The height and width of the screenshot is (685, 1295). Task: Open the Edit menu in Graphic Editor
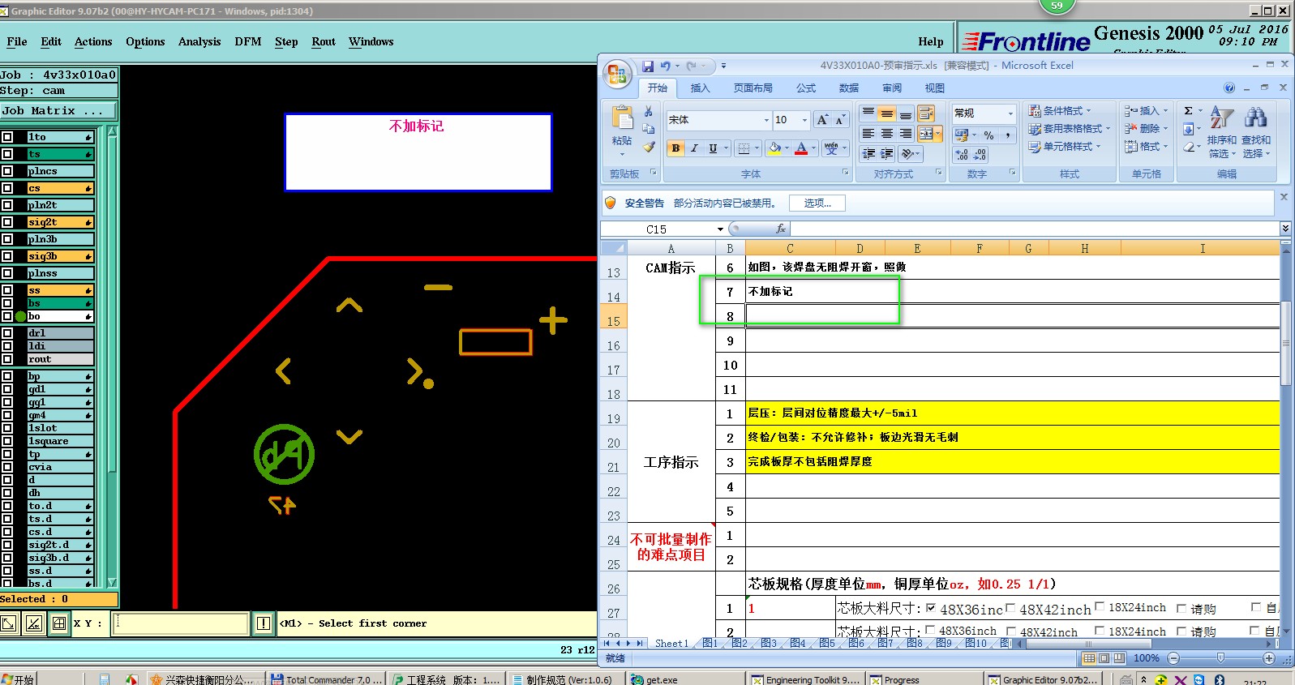point(51,41)
